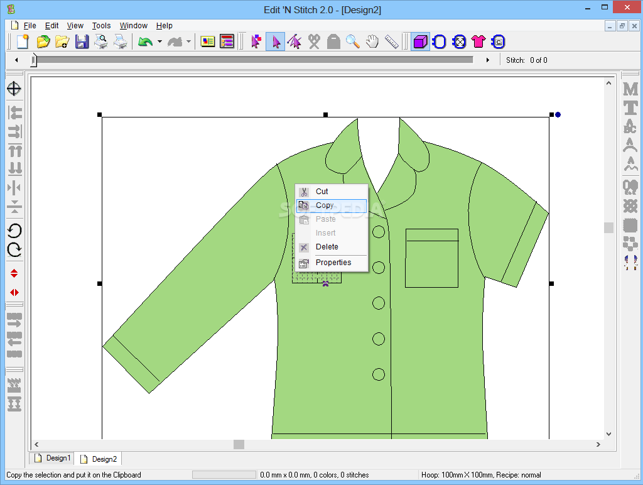
Task: Toggle the hoop display icon
Action: (440, 41)
